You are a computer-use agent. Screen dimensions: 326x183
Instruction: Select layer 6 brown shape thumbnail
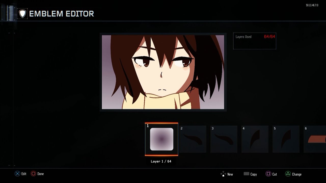click(x=315, y=139)
